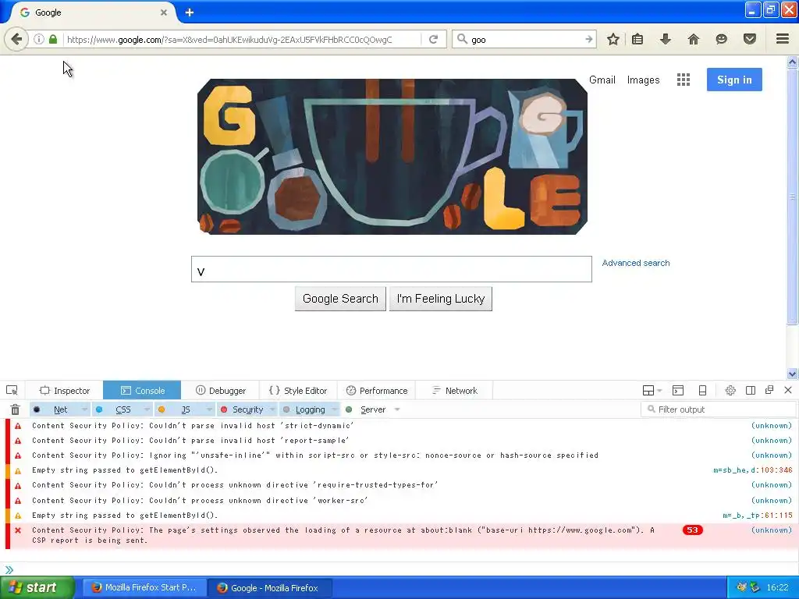Switch to Inspector tab
This screenshot has width=799, height=599.
(64, 391)
